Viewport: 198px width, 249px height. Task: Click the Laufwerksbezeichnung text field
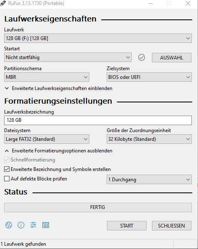click(x=98, y=120)
